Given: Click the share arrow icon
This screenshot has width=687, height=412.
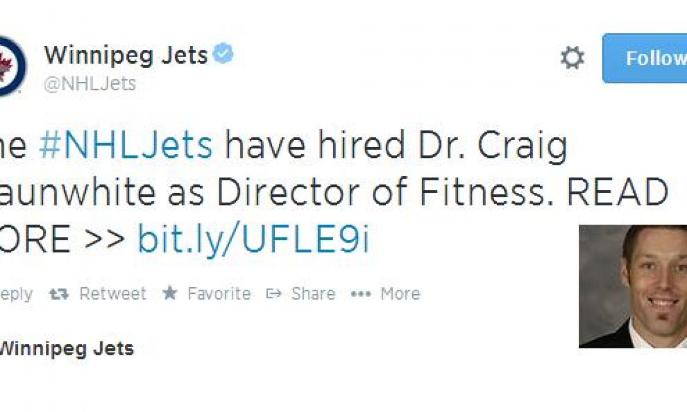Looking at the screenshot, I should point(274,294).
